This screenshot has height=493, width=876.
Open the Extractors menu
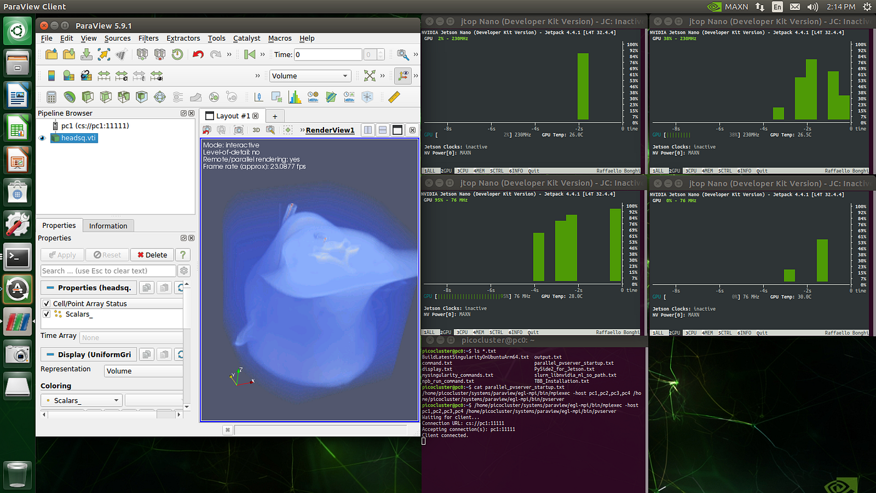183,38
